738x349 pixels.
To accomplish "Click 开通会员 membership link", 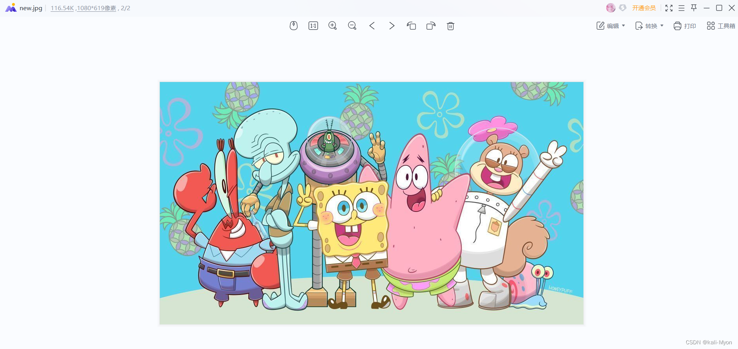I will tap(644, 8).
